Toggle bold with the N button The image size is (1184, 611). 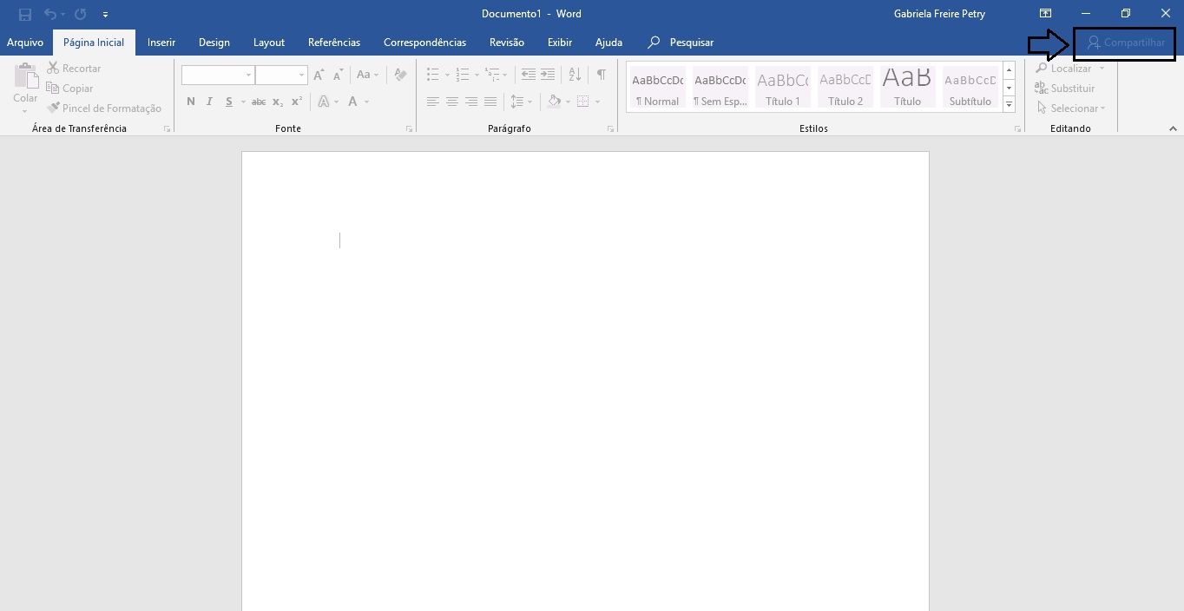coord(191,102)
